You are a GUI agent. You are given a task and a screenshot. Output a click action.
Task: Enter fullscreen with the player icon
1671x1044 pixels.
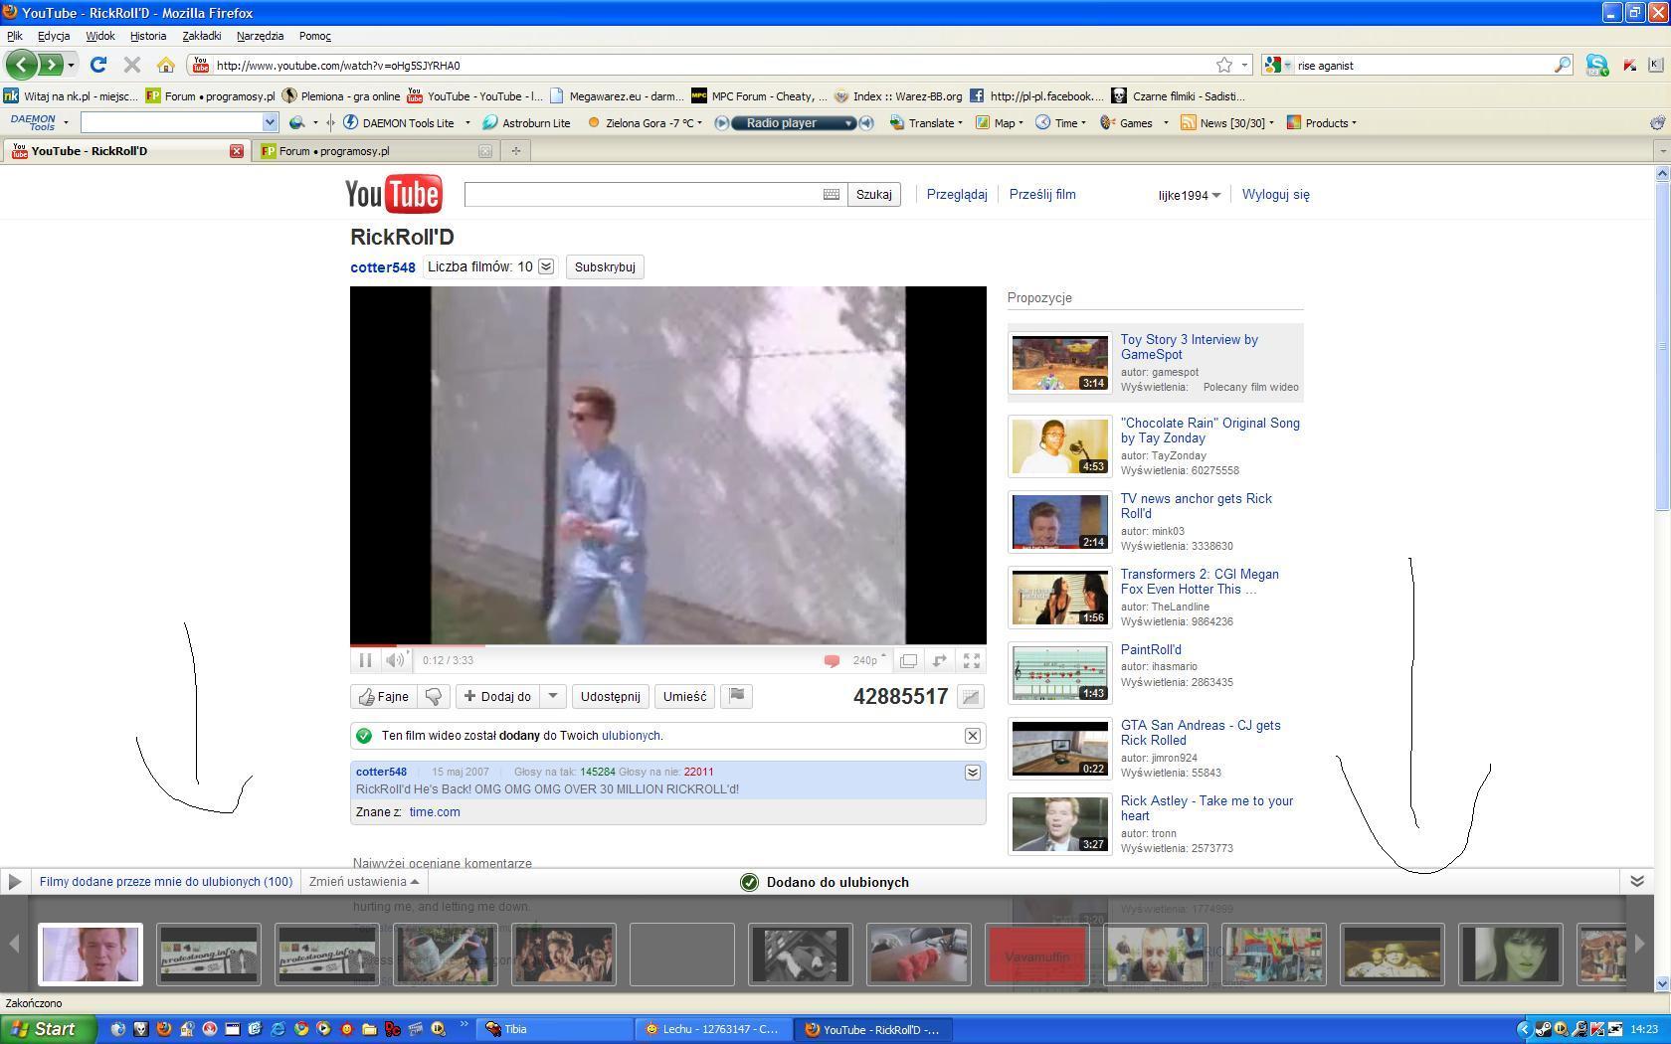pos(972,660)
